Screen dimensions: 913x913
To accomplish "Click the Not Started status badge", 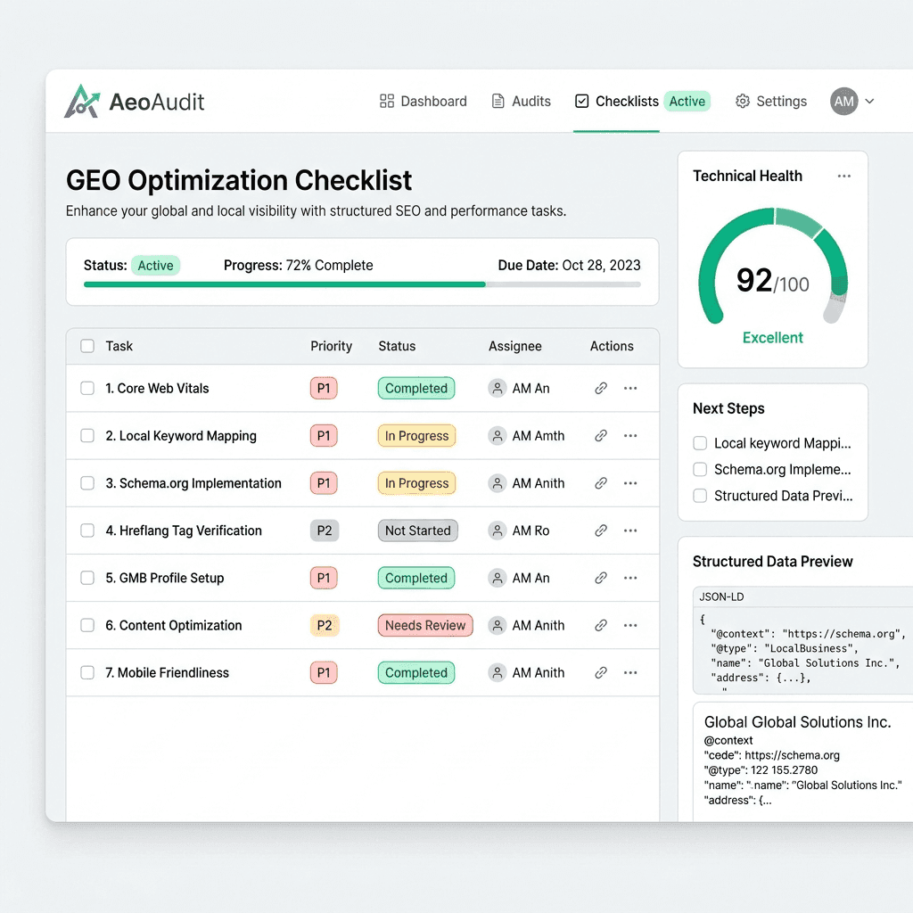I will click(418, 531).
